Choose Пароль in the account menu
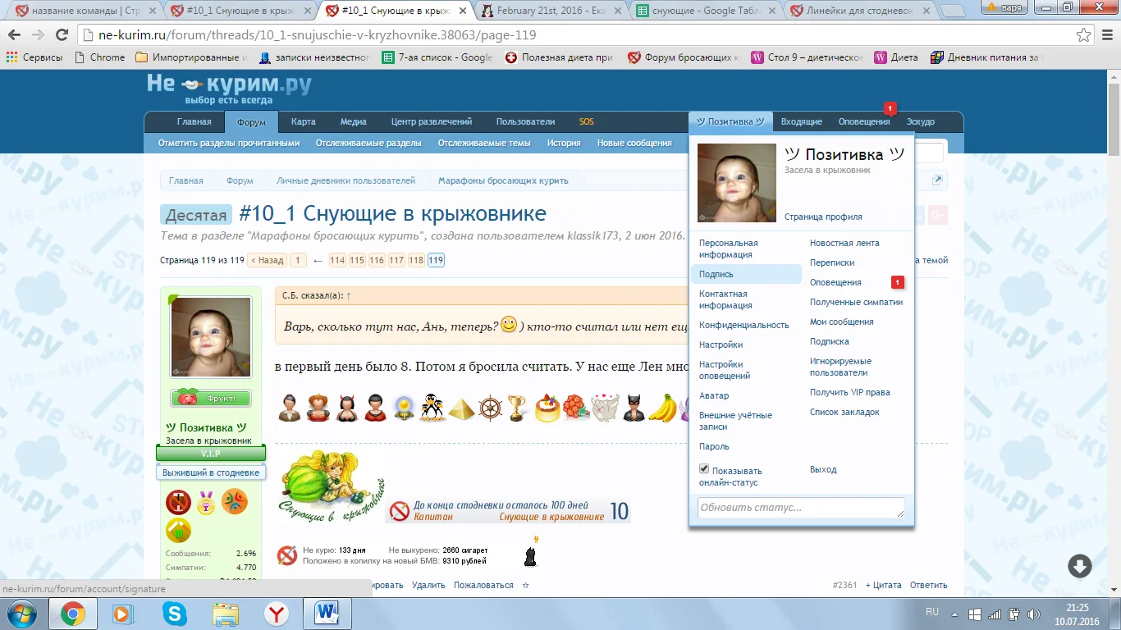This screenshot has height=630, width=1121. click(x=714, y=446)
